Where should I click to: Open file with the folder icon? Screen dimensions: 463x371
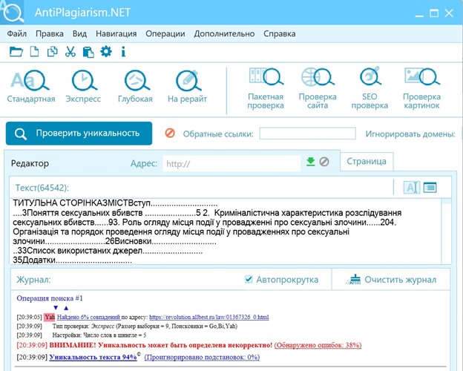pyautogui.click(x=16, y=52)
